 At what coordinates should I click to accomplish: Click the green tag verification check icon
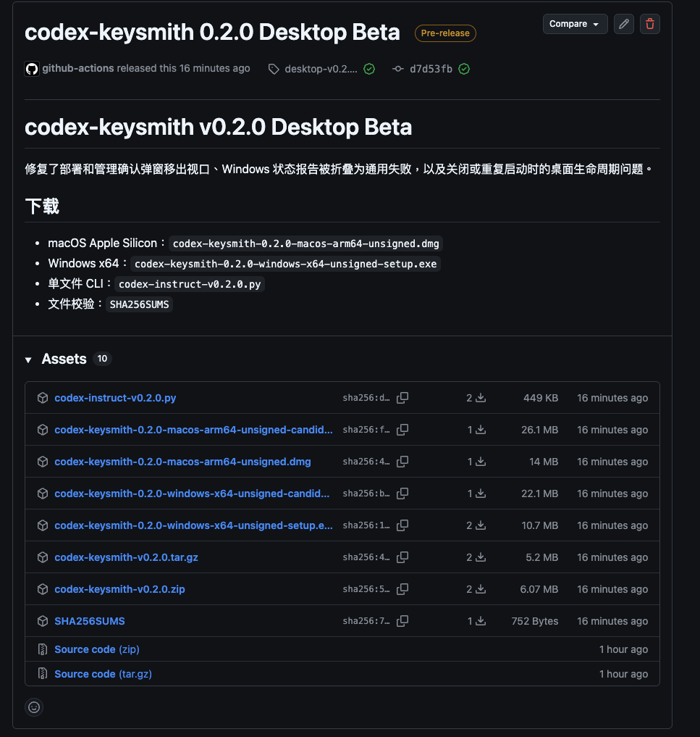coord(369,69)
